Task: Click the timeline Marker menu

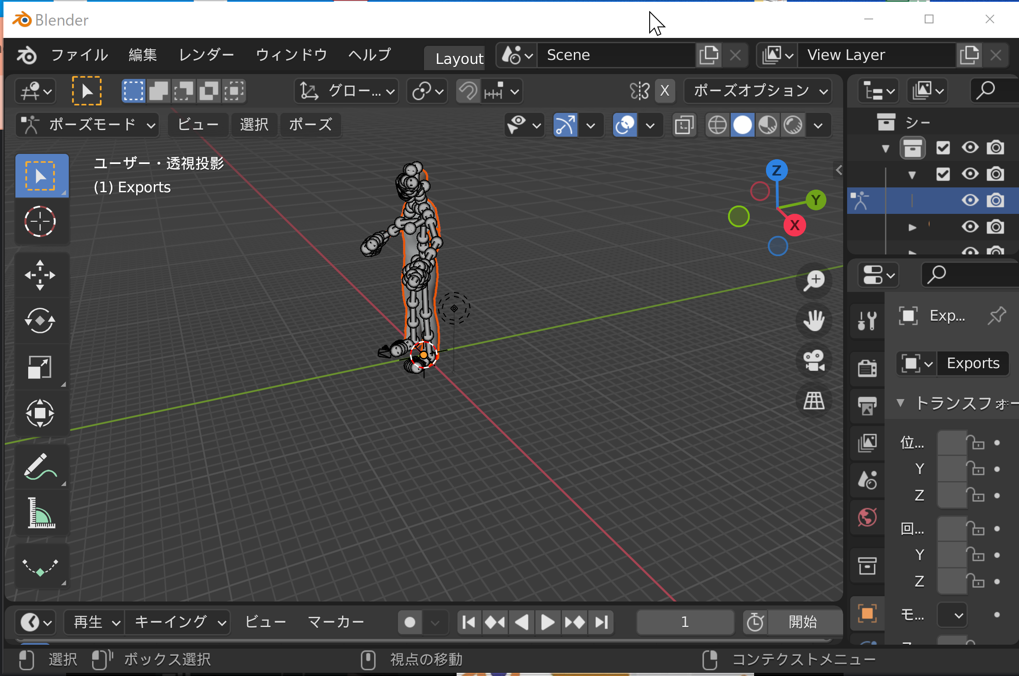Action: (x=336, y=622)
